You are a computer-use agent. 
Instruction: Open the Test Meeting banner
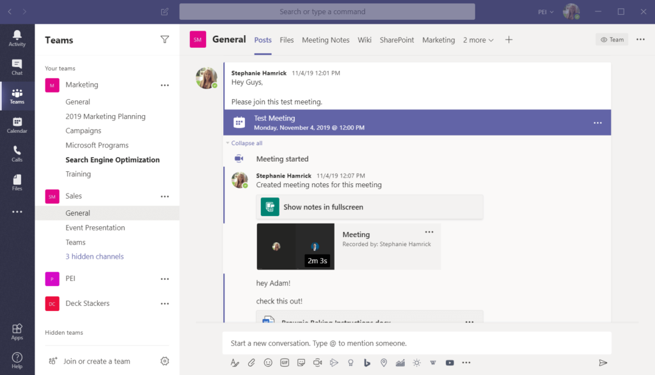point(417,123)
